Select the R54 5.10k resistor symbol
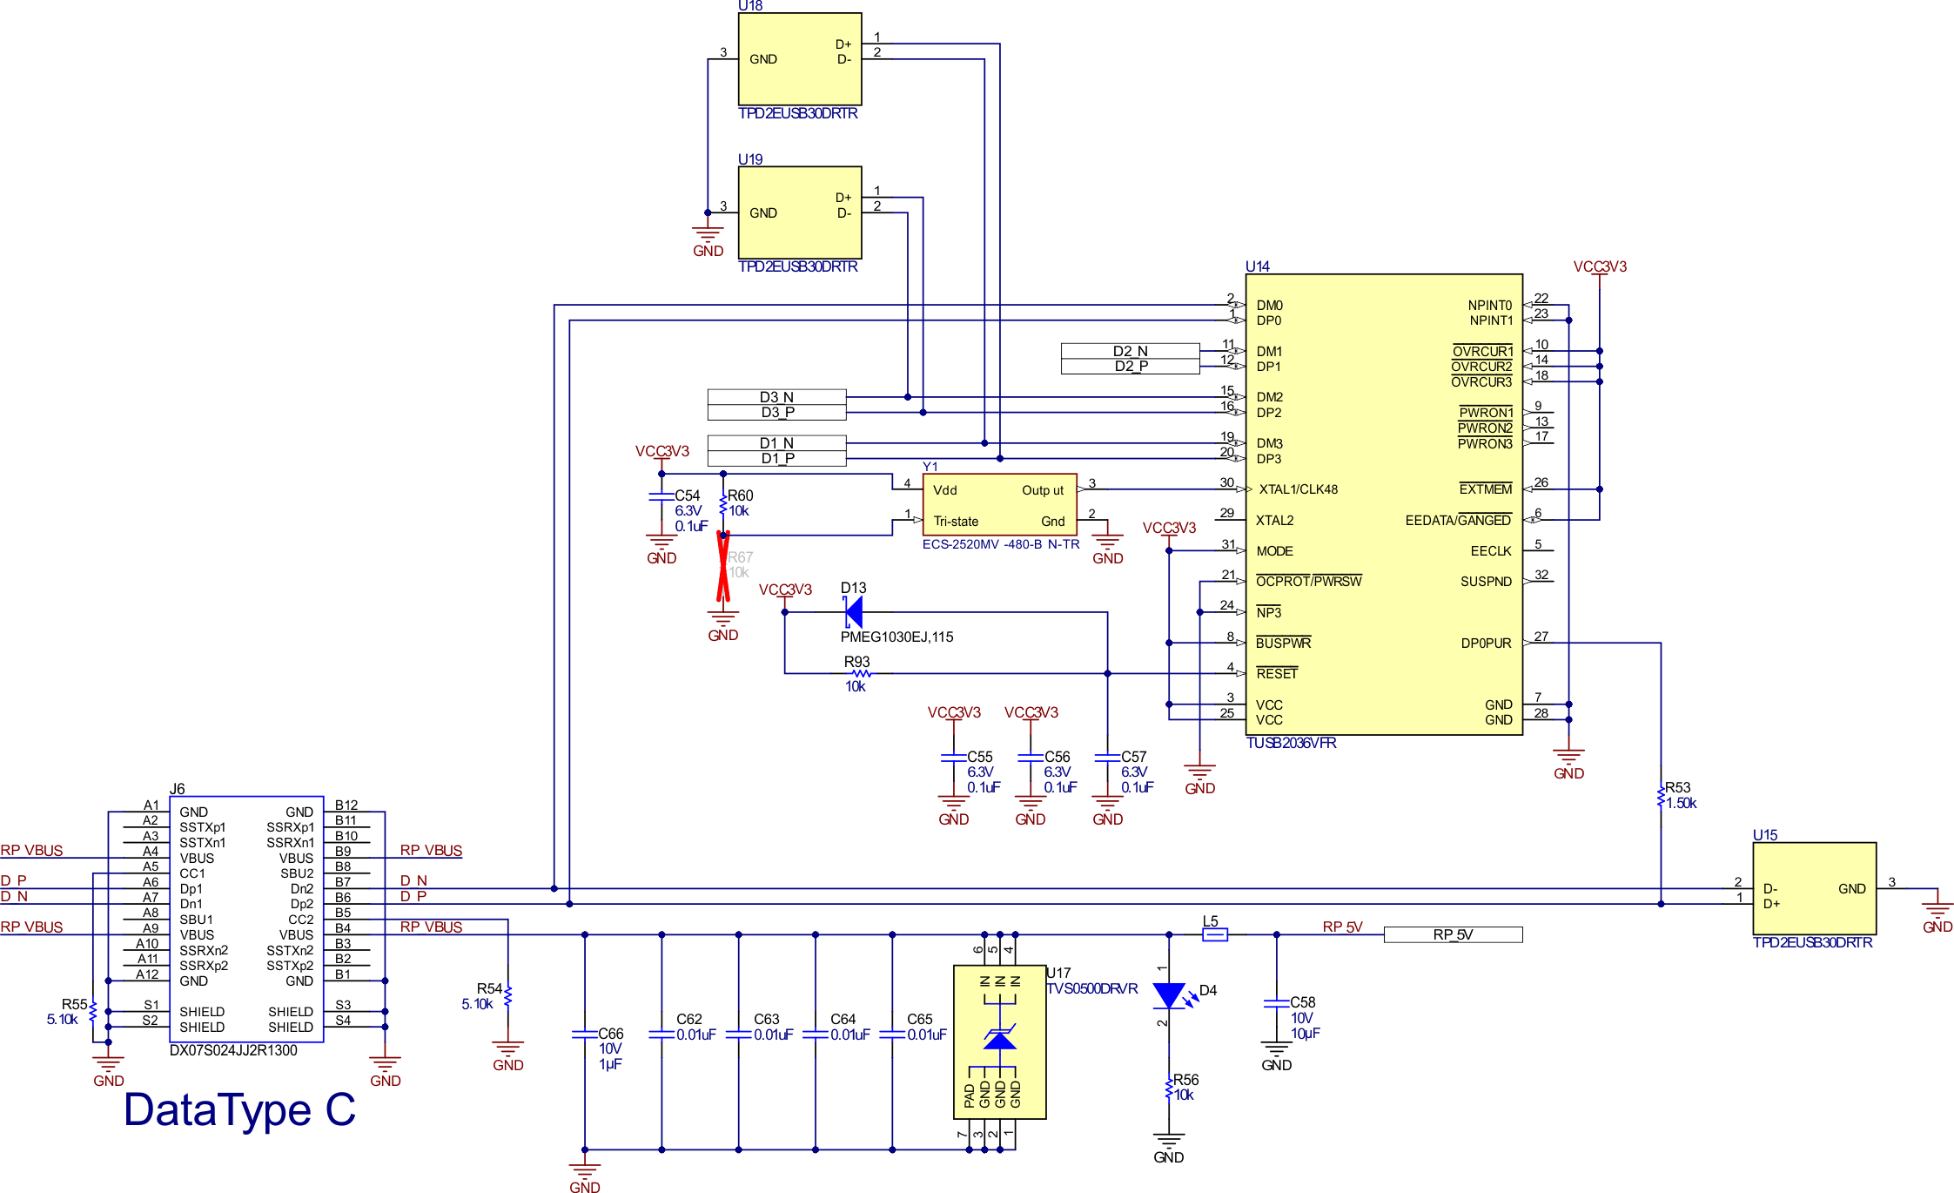Viewport: 1954px width, 1193px height. coord(508,996)
